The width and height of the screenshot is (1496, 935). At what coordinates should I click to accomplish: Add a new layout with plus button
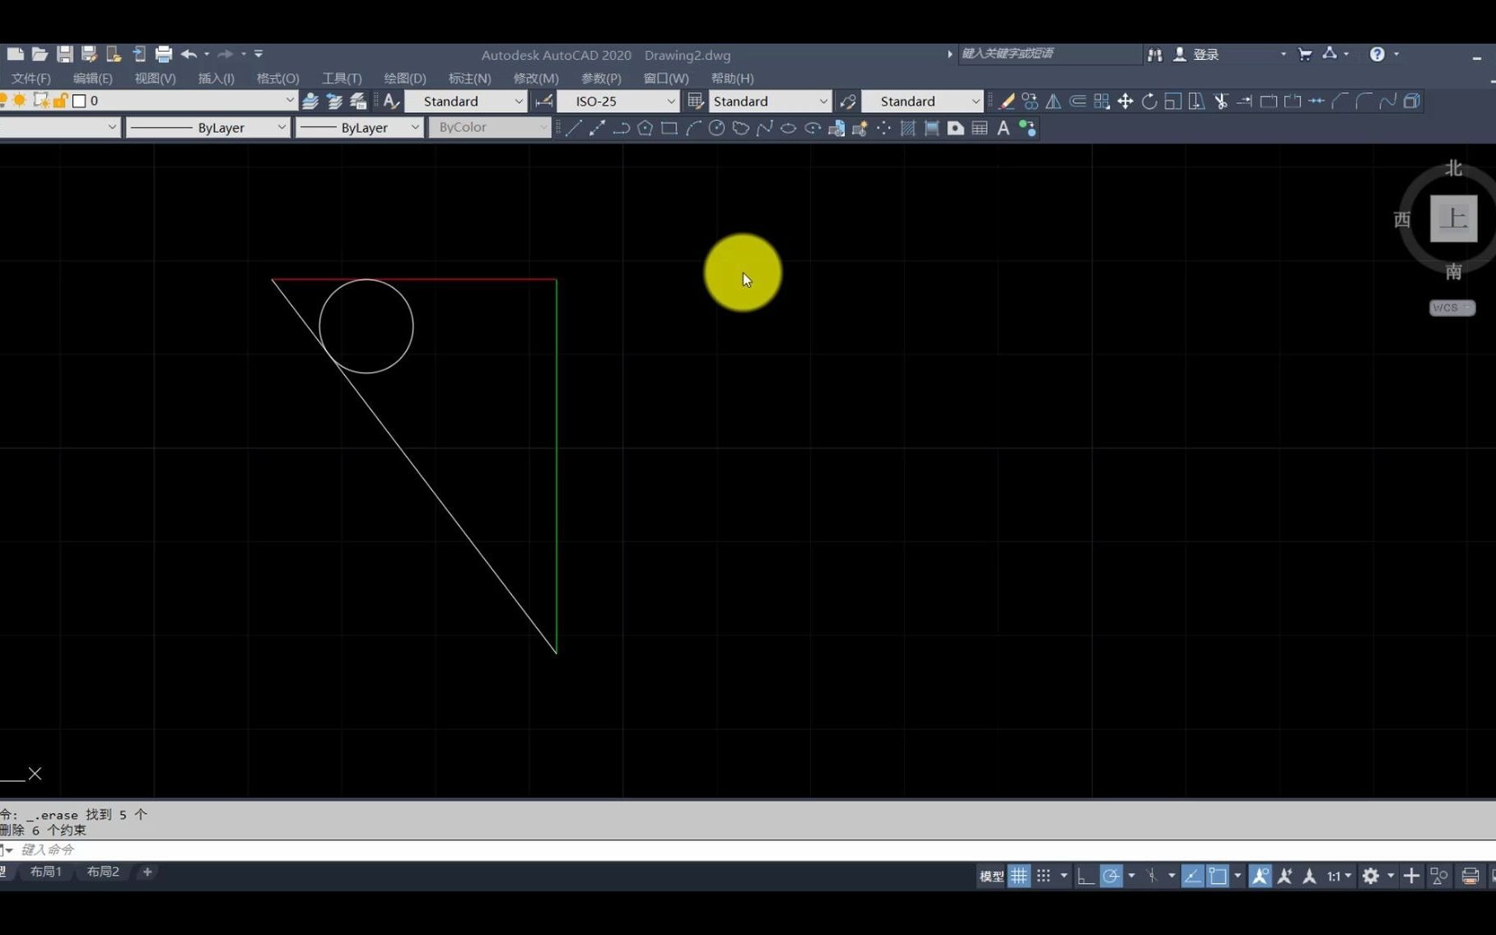tap(147, 872)
